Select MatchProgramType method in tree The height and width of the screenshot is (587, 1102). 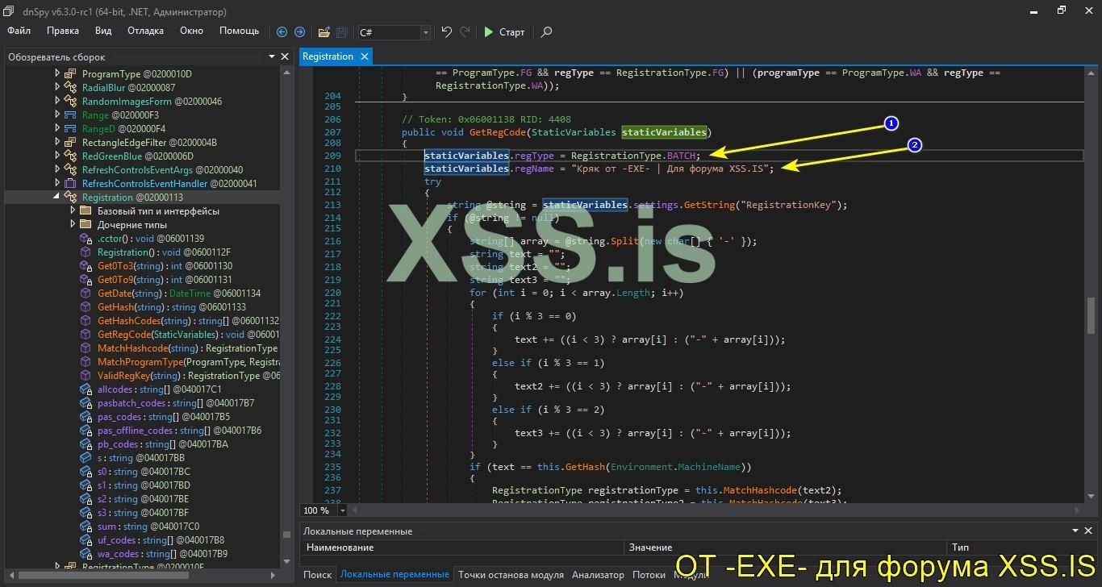pos(189,362)
